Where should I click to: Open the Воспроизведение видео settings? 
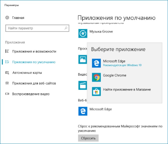pyautogui.click(x=31, y=94)
